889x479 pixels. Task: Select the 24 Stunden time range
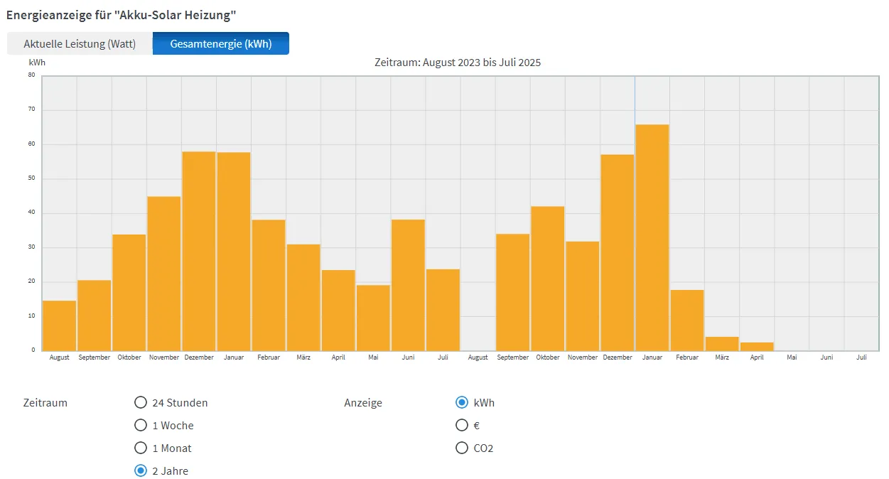pyautogui.click(x=141, y=403)
